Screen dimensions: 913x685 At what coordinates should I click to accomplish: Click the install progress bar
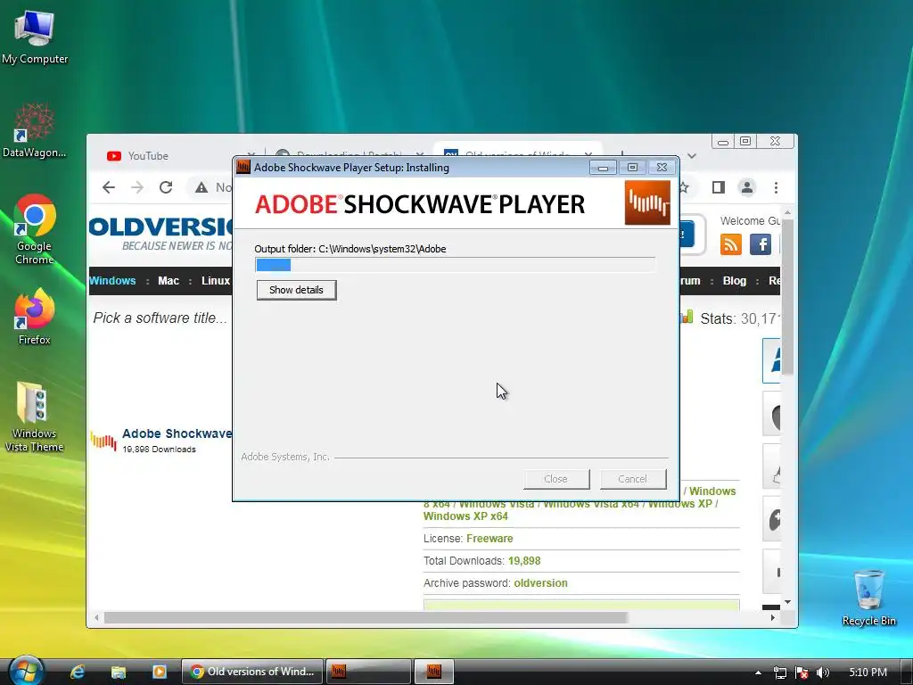tap(456, 265)
